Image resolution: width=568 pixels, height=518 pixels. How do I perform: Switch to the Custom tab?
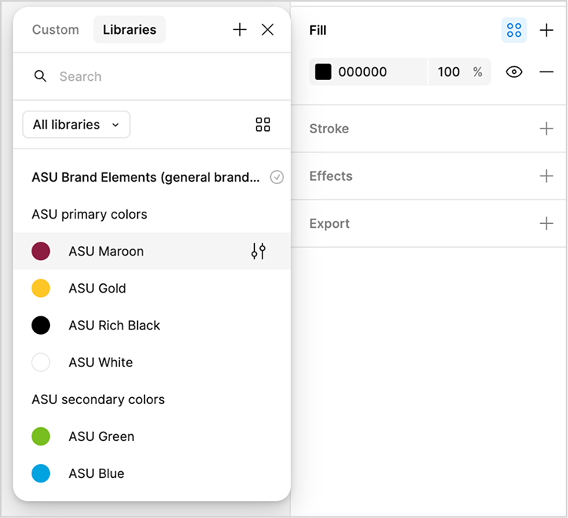55,30
